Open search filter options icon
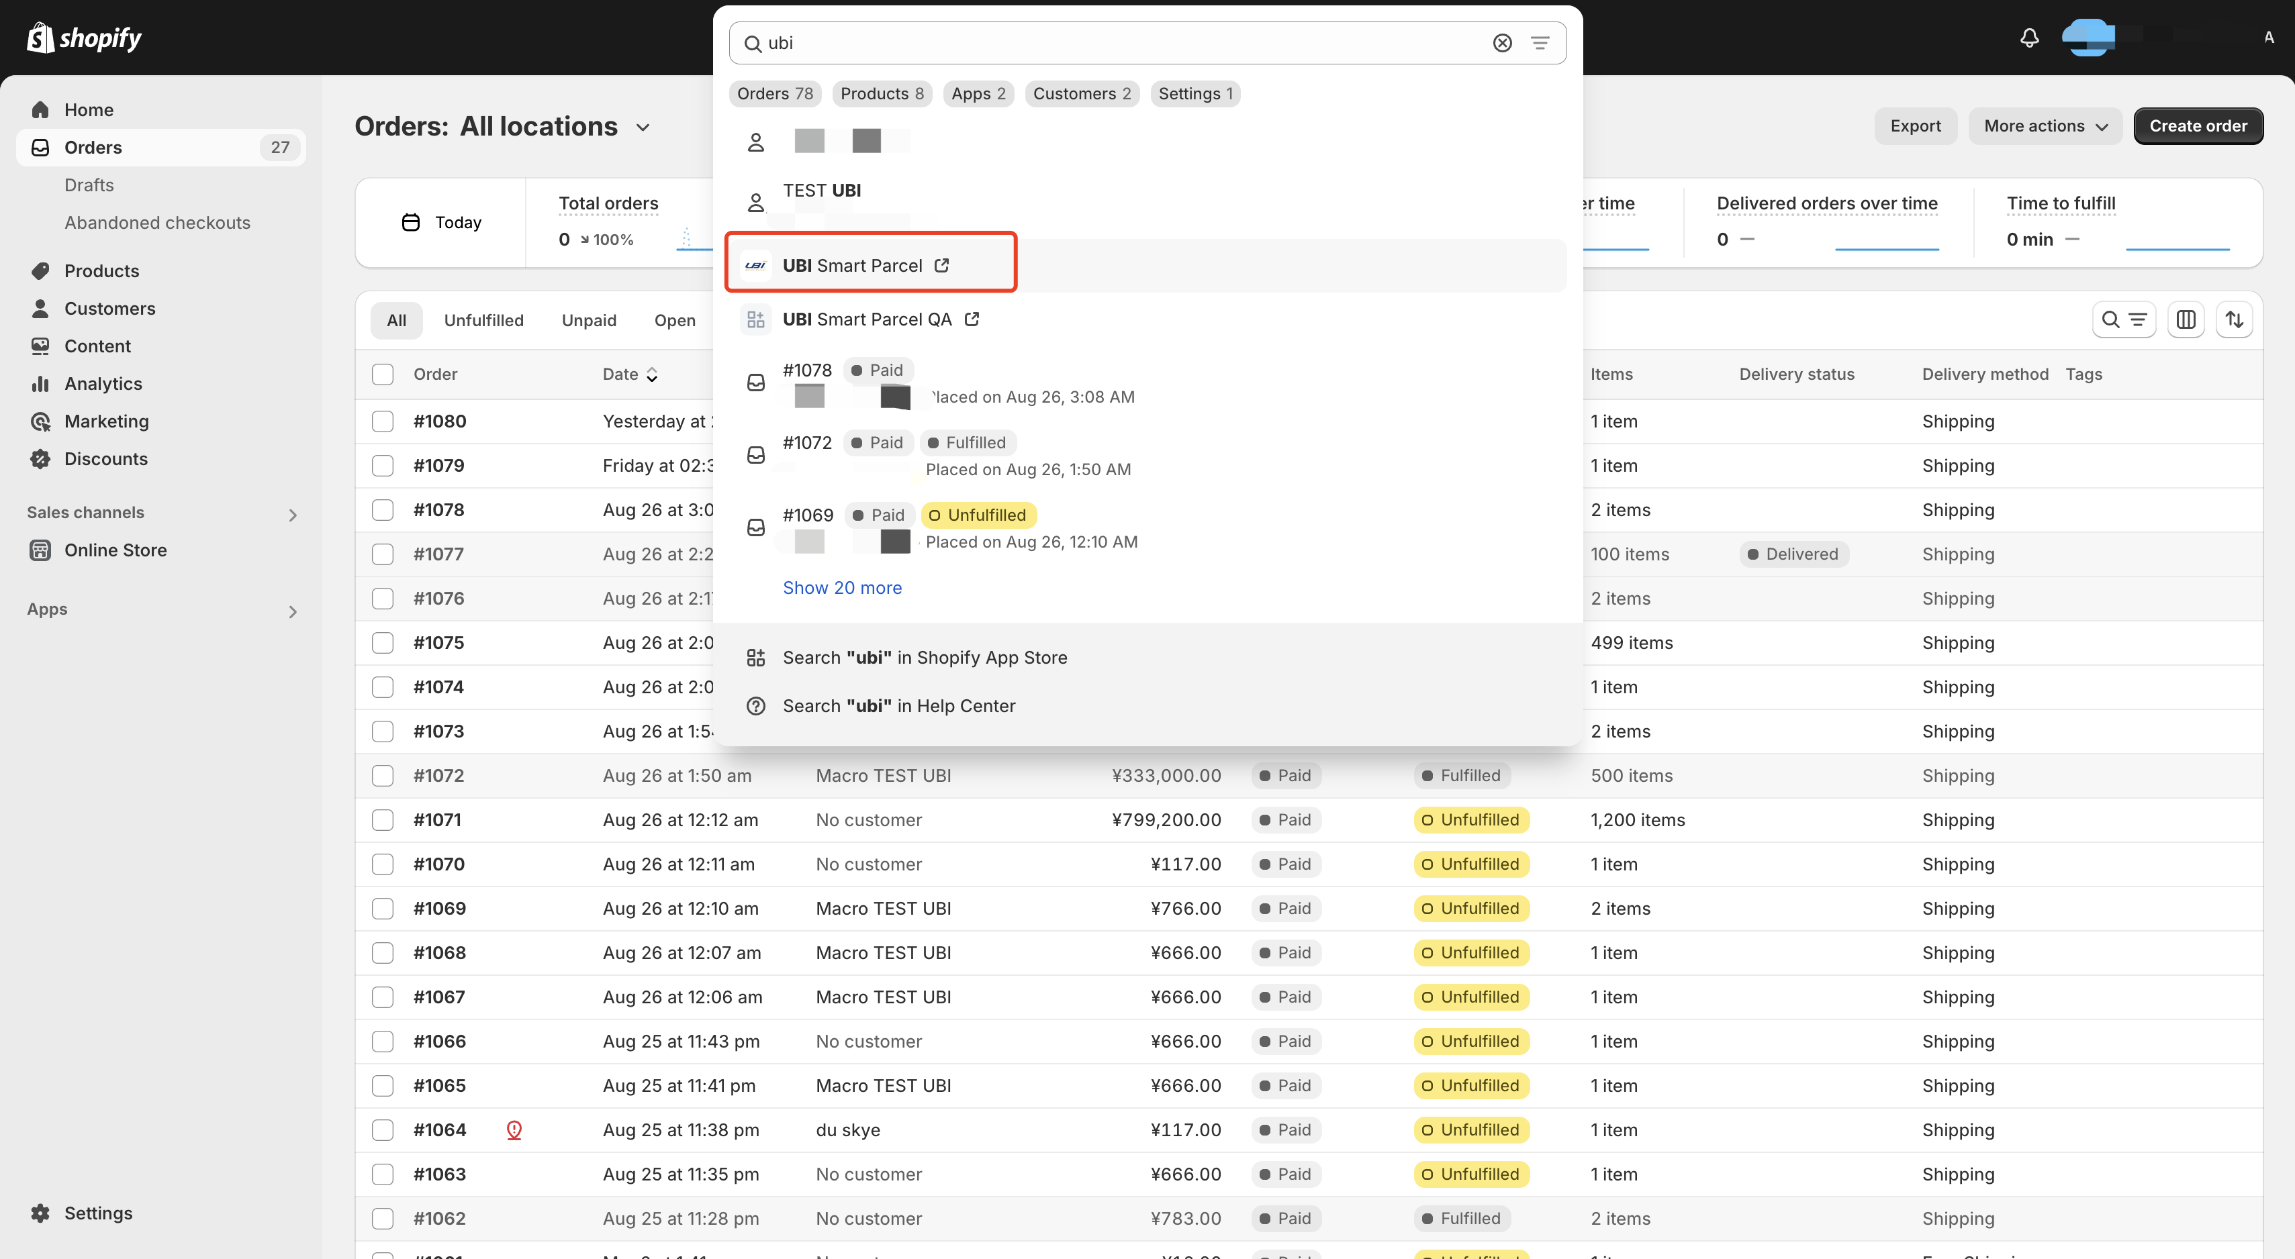2295x1259 pixels. point(1540,43)
